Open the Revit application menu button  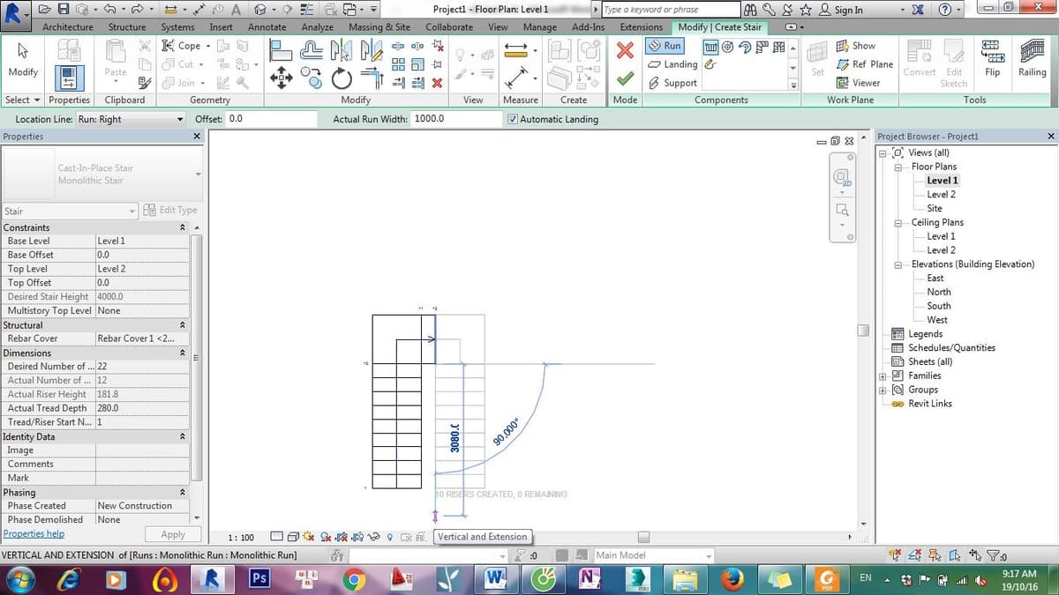coord(15,14)
